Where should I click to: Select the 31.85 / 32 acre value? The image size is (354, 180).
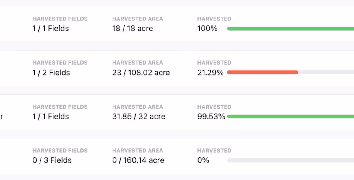pos(139,116)
